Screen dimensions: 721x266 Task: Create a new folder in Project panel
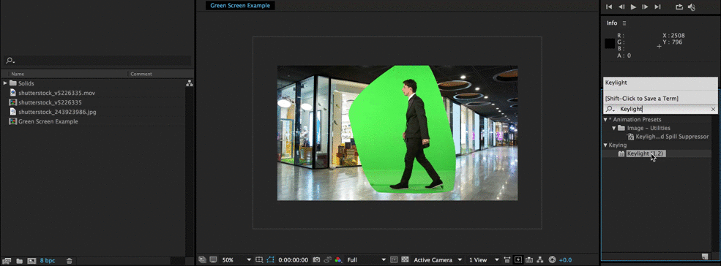point(19,260)
